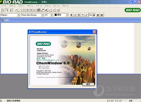Pick the ring template left of the grid icon
This screenshot has height=102, width=141.
pos(35,10)
